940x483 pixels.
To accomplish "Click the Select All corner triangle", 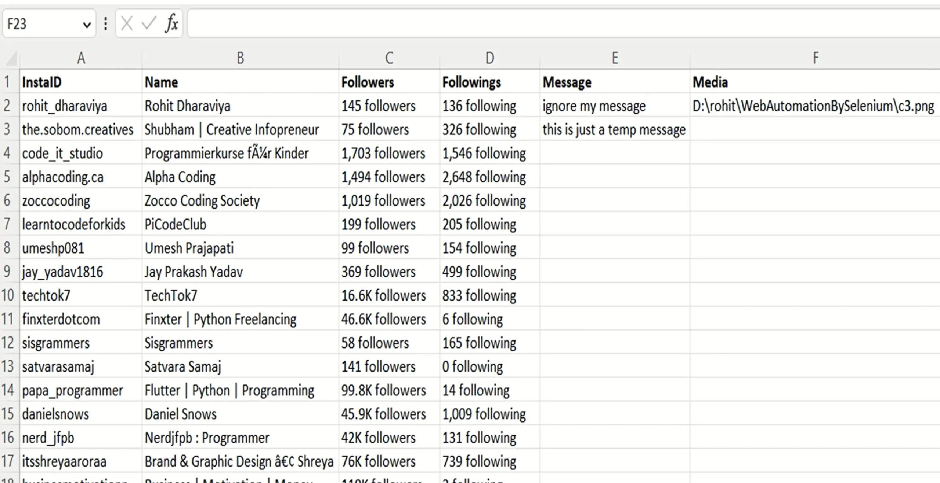I will click(x=11, y=58).
